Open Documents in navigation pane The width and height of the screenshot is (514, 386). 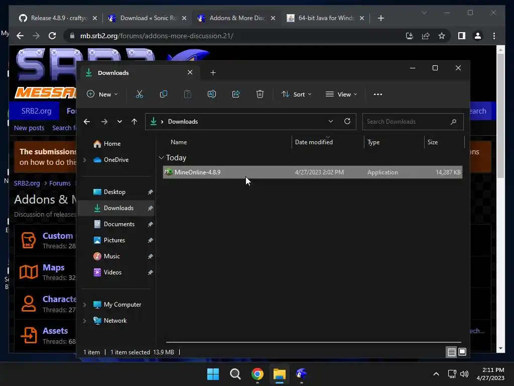pyautogui.click(x=119, y=224)
